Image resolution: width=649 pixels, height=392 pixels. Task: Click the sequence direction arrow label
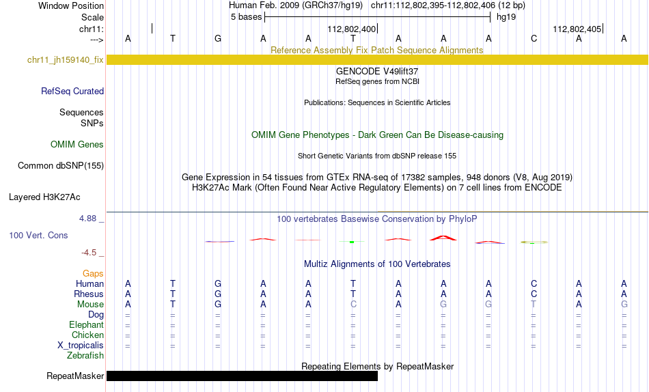coord(97,40)
